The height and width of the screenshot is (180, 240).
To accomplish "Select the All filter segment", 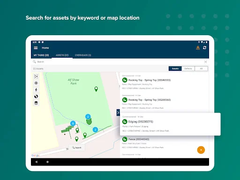I will (x=201, y=68).
